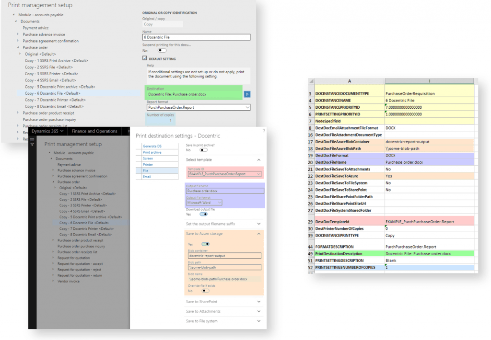Select Payment advice in top window tree
491x340 pixels.
35,28
